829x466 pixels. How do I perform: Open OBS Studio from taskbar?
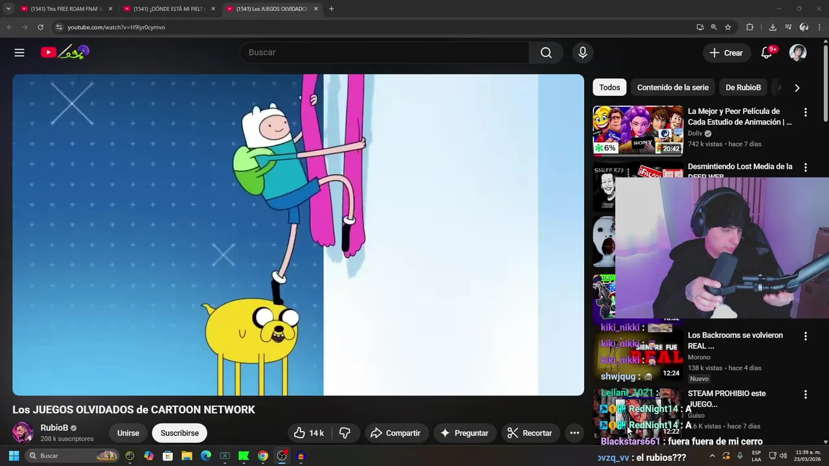282,456
